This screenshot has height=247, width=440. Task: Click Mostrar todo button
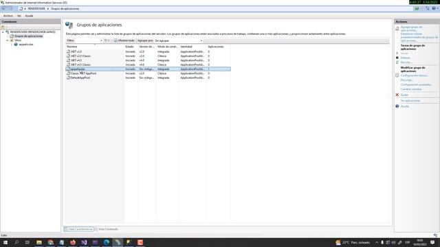pyautogui.click(x=124, y=40)
